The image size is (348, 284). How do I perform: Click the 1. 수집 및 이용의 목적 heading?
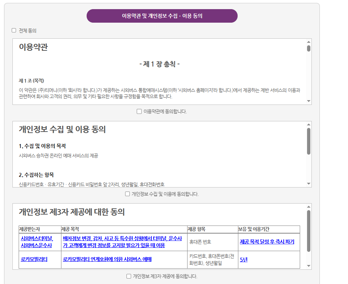(42, 146)
